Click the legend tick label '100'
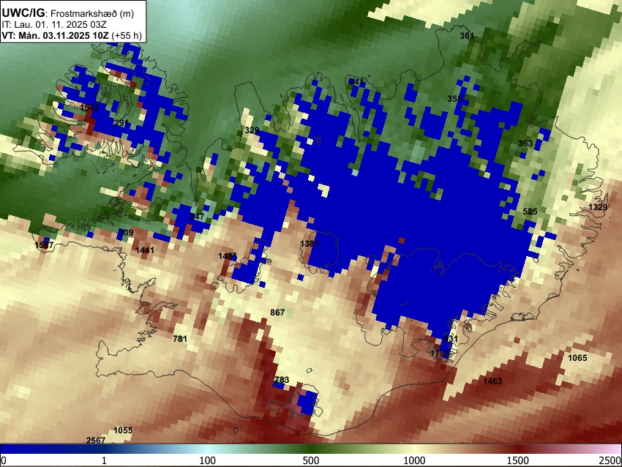Screen dimensions: 622x467 208,460
